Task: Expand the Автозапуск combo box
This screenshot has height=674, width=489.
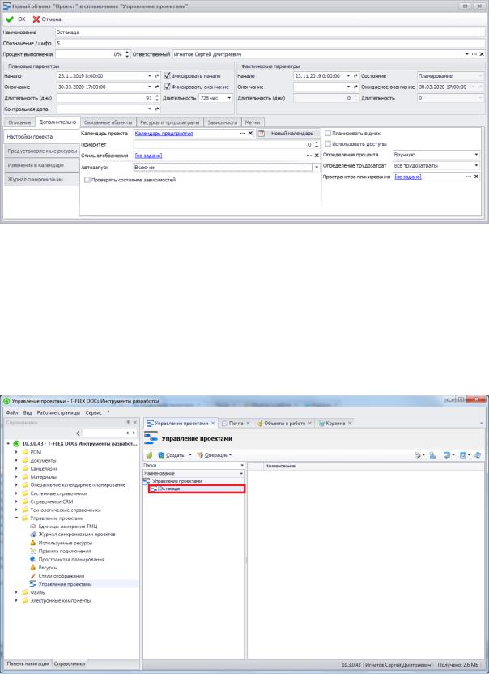Action: (317, 167)
